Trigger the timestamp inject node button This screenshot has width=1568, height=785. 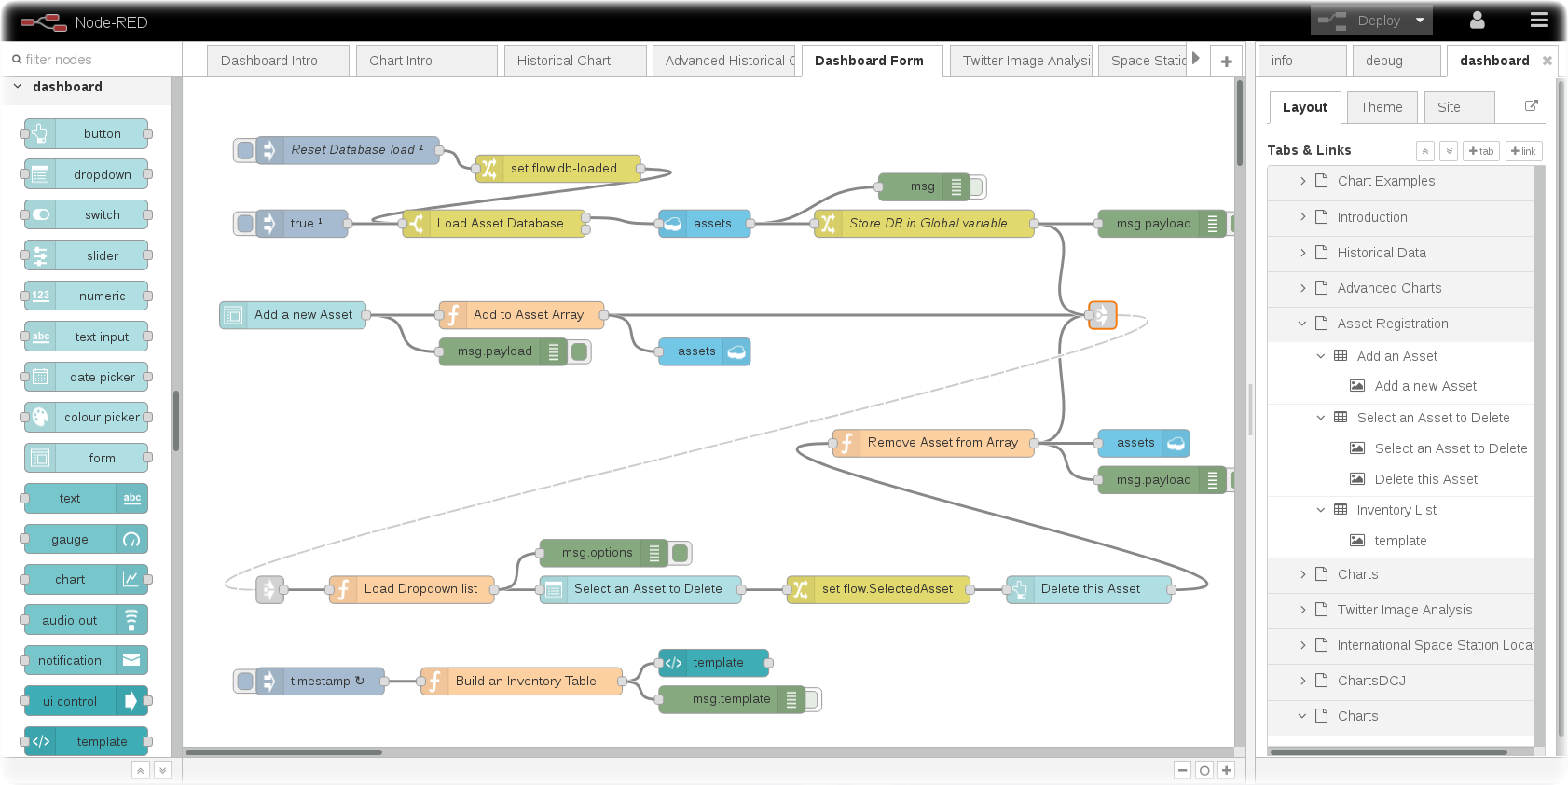click(x=244, y=682)
